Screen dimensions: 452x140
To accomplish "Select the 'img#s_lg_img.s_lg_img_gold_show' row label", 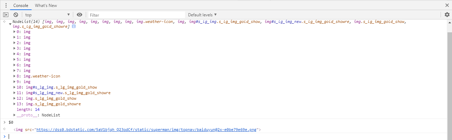I will 61,87.
